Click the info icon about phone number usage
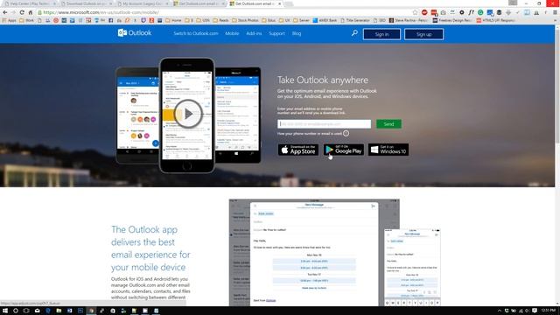 point(346,133)
